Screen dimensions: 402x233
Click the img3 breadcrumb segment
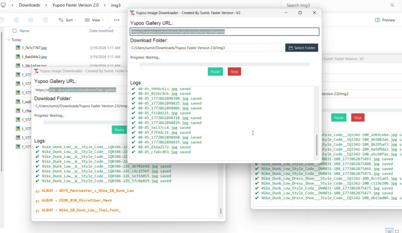[x=116, y=5]
